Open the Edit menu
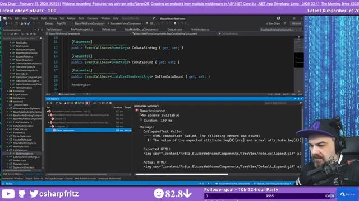The height and width of the screenshot is (201, 359). pyautogui.click(x=17, y=18)
